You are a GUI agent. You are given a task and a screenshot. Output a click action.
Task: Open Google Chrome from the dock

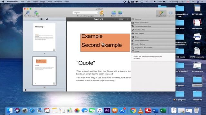[x=133, y=111]
